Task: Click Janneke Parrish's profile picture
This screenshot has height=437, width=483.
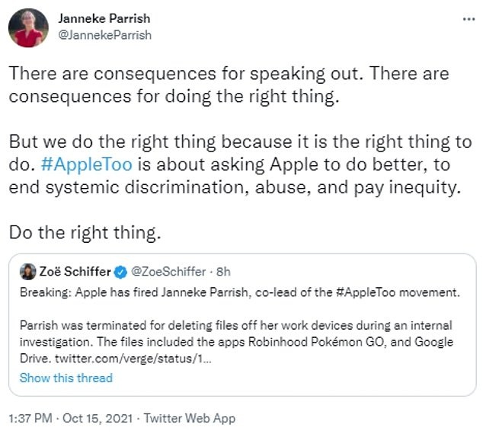Action: click(x=24, y=27)
